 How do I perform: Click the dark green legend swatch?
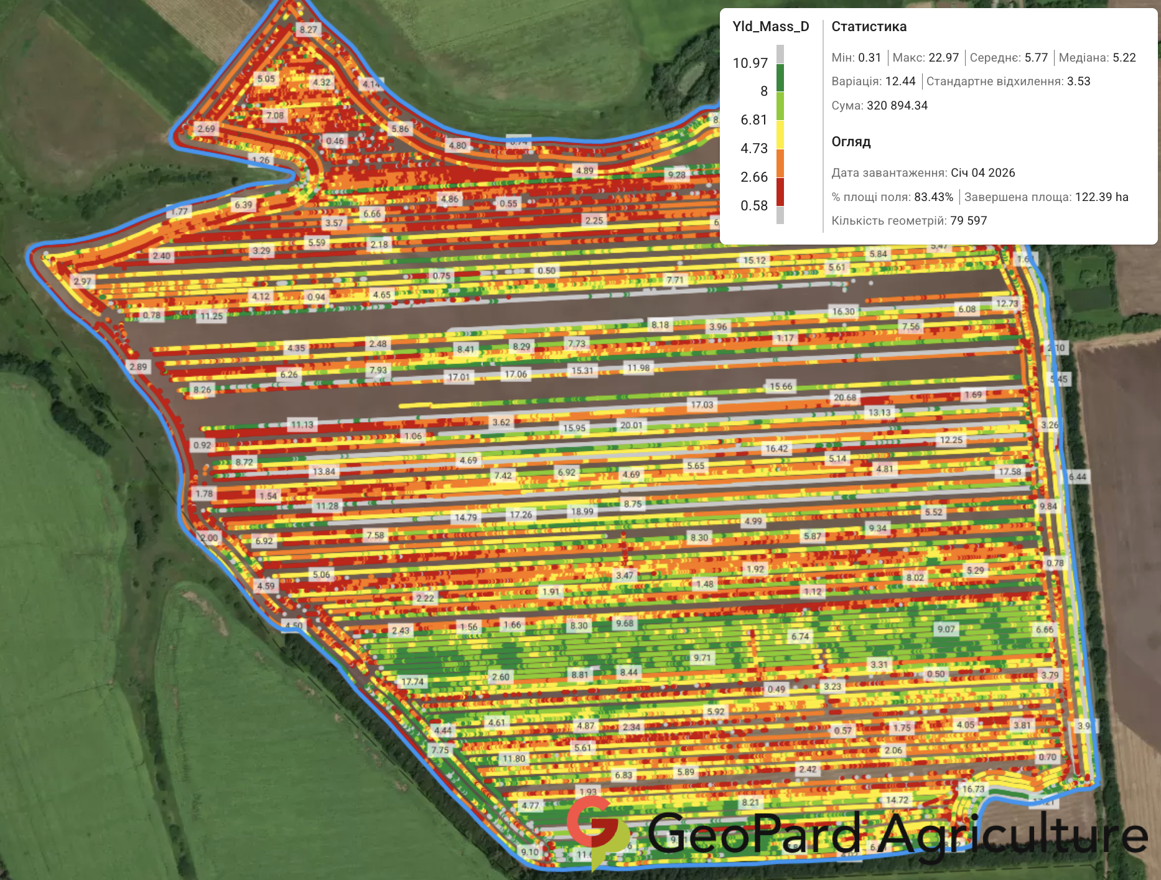780,78
